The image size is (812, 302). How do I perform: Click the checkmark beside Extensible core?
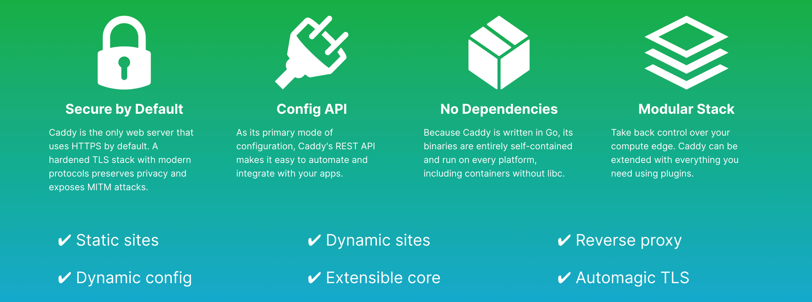(x=314, y=278)
